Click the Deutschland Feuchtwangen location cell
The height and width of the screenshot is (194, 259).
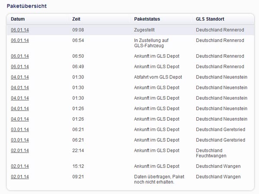click(211, 153)
